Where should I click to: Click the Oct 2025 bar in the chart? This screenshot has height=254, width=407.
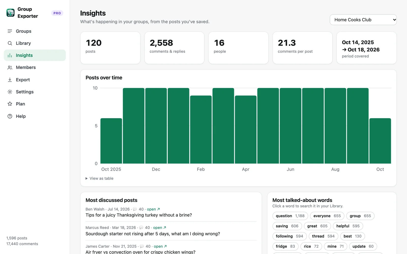click(111, 141)
